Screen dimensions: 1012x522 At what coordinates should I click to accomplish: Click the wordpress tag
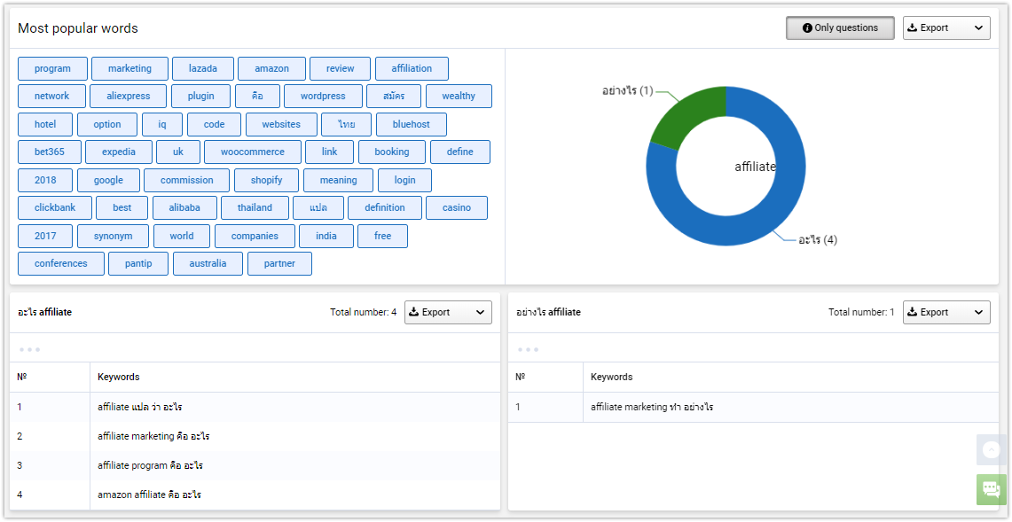click(324, 96)
